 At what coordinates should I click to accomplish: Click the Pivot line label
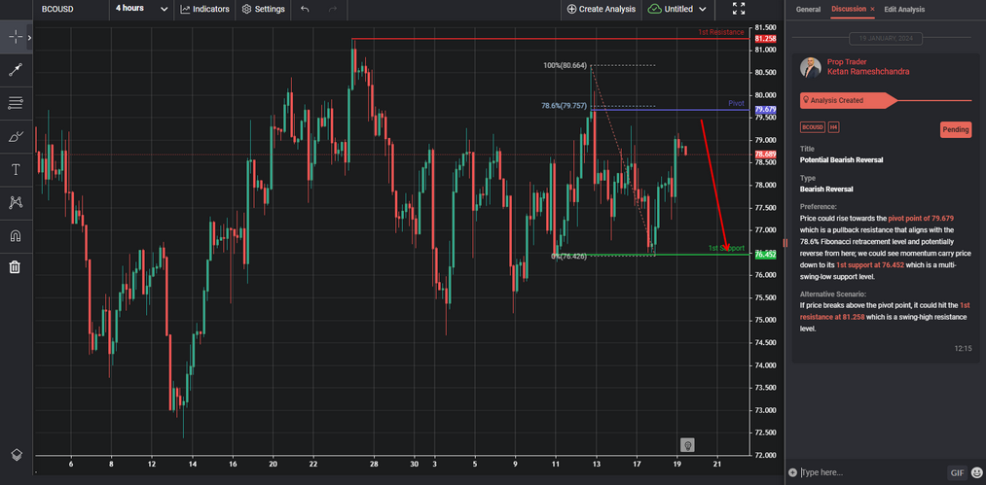[737, 102]
